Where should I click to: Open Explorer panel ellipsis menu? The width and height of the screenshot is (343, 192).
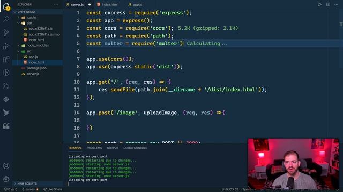[x=56, y=4]
